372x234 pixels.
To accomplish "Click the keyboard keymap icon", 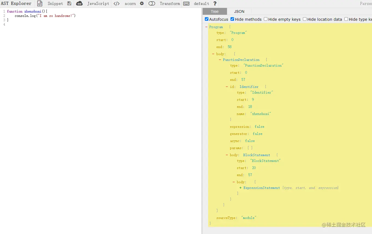I will pos(186,4).
